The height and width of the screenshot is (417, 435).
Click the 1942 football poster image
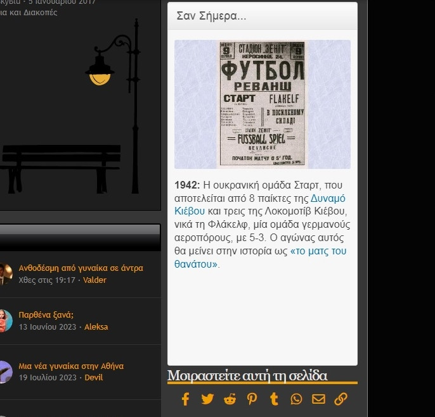263,104
